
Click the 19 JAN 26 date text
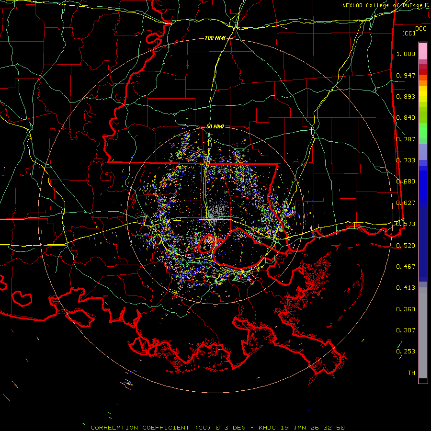300,428
